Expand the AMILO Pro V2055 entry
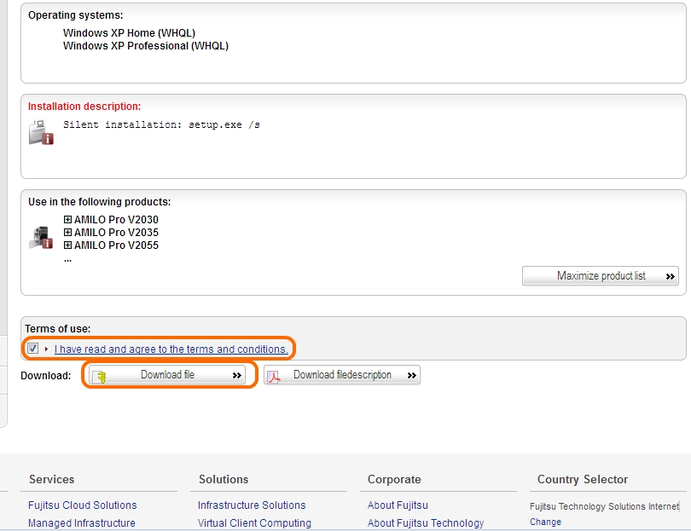Image resolution: width=691 pixels, height=531 pixels. pyautogui.click(x=67, y=245)
